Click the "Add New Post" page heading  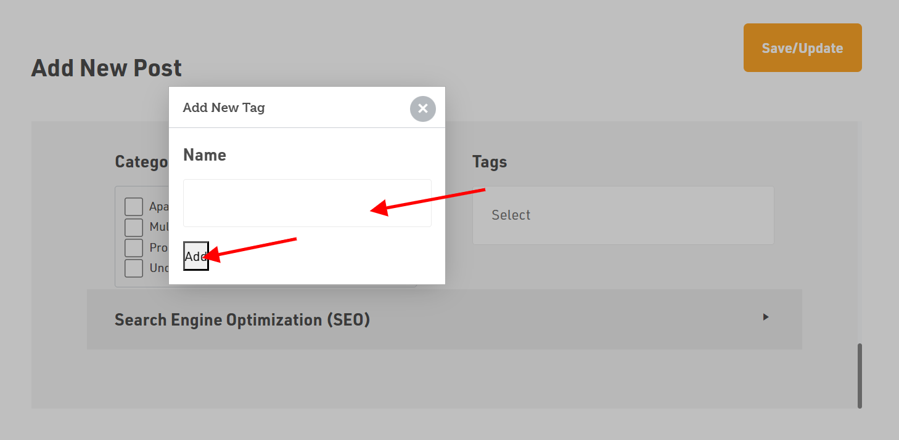point(107,68)
